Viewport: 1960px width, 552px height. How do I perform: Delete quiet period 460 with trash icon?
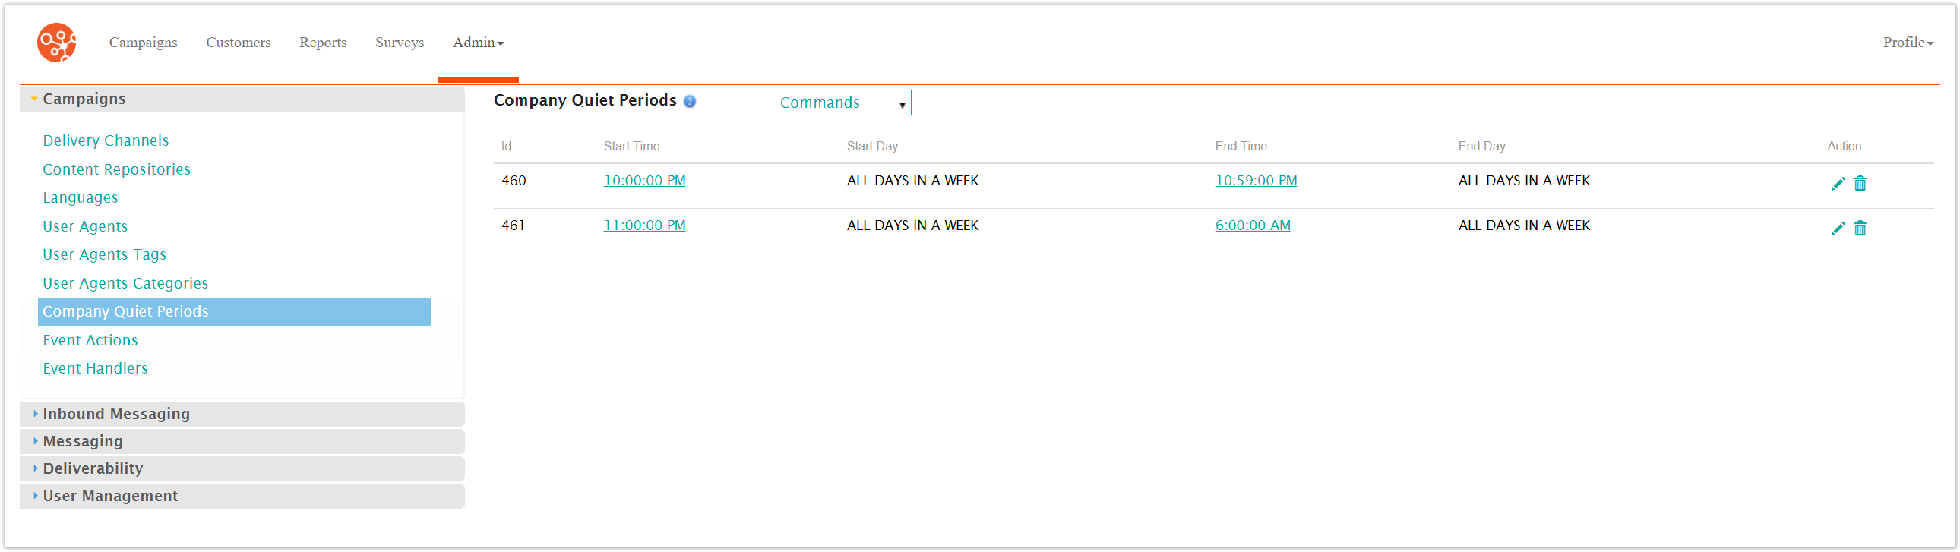1860,183
